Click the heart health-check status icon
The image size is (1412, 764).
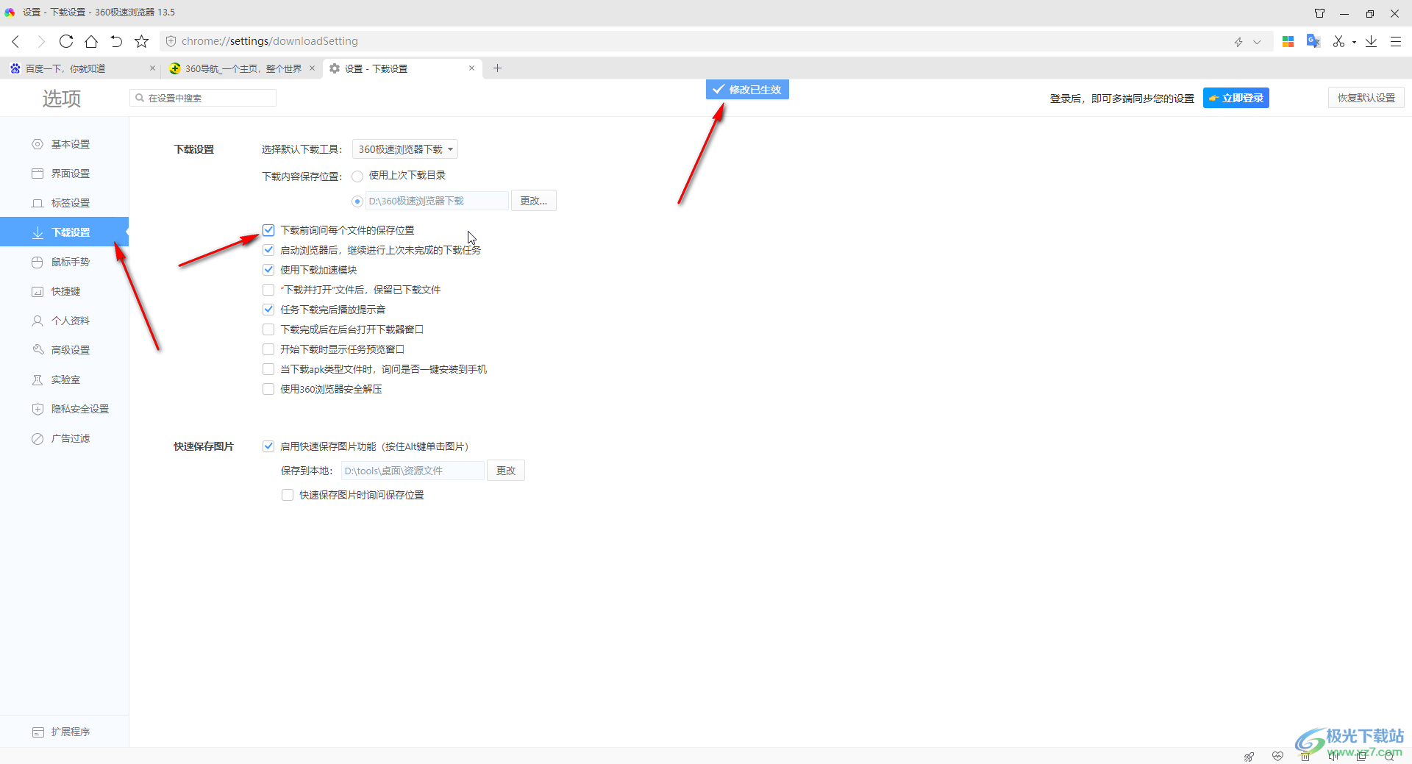tap(1277, 757)
